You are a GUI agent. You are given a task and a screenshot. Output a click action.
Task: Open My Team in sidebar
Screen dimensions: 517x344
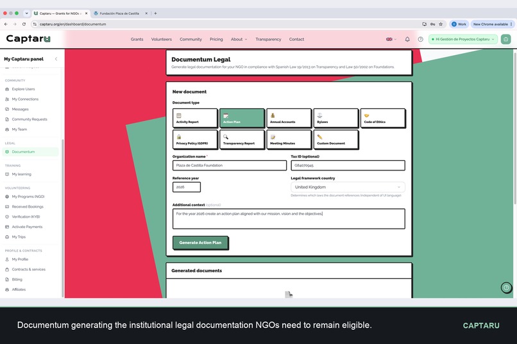click(x=19, y=129)
